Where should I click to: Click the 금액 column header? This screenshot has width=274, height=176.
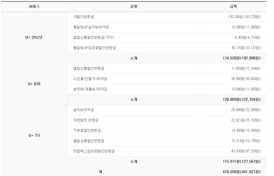[x=233, y=7]
